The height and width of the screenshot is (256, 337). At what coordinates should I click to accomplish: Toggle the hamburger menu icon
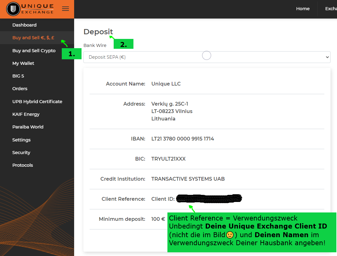[x=65, y=9]
